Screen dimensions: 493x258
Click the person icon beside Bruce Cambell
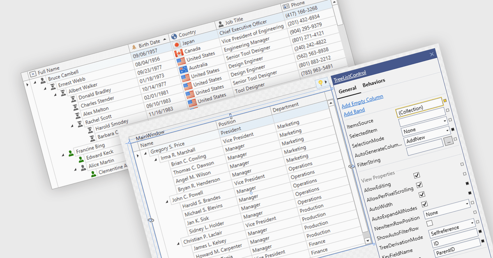click(43, 81)
